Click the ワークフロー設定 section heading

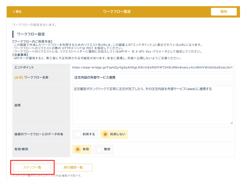[x=31, y=34]
